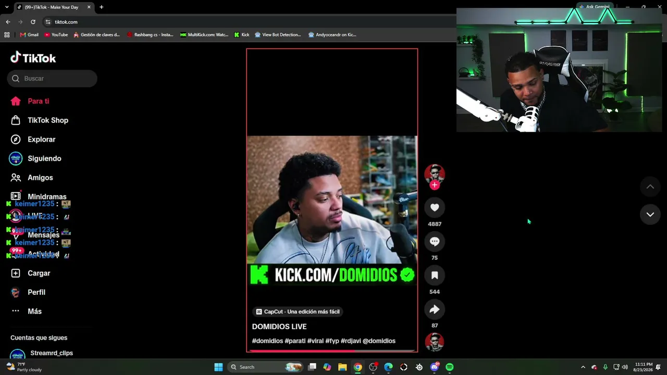
Task: Click the Ask Gemini button
Action: tap(594, 7)
